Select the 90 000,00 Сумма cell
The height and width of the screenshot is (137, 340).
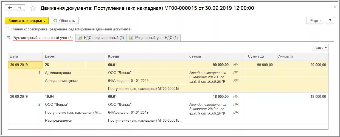pyautogui.click(x=209, y=65)
